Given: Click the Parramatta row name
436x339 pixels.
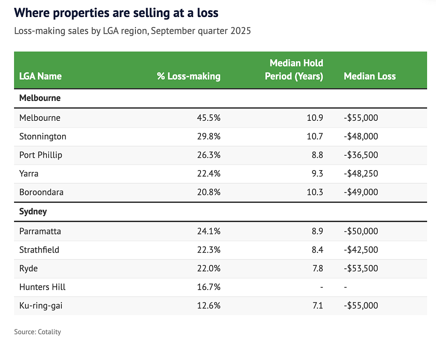Looking at the screenshot, I should pos(40,231).
